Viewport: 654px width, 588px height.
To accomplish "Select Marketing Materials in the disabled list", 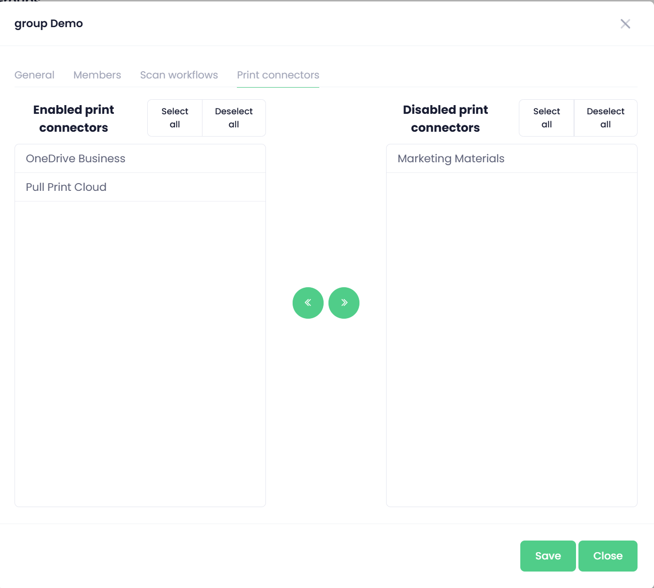I will tap(451, 158).
